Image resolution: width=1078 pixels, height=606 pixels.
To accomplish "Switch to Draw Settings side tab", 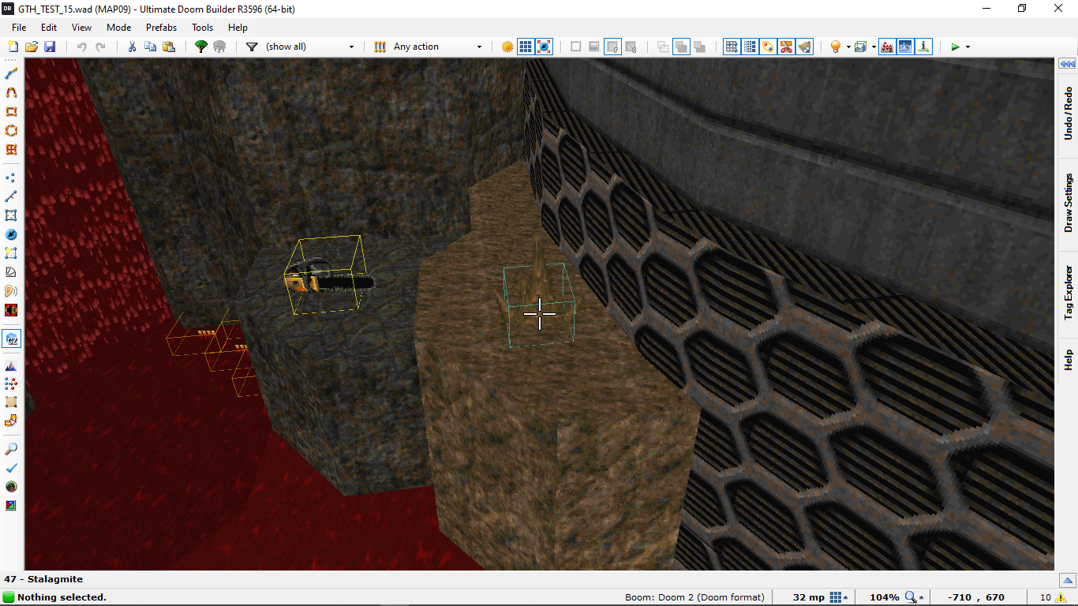I will coord(1068,204).
